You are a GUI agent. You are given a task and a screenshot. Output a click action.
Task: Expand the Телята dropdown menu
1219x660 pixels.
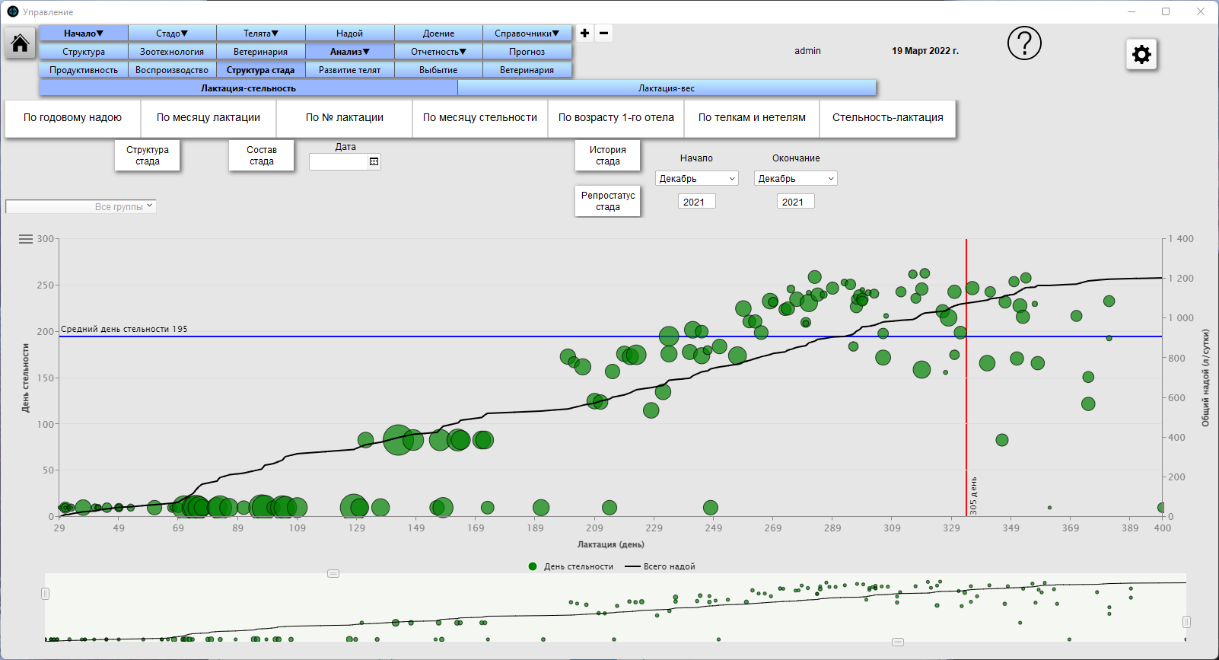[261, 33]
